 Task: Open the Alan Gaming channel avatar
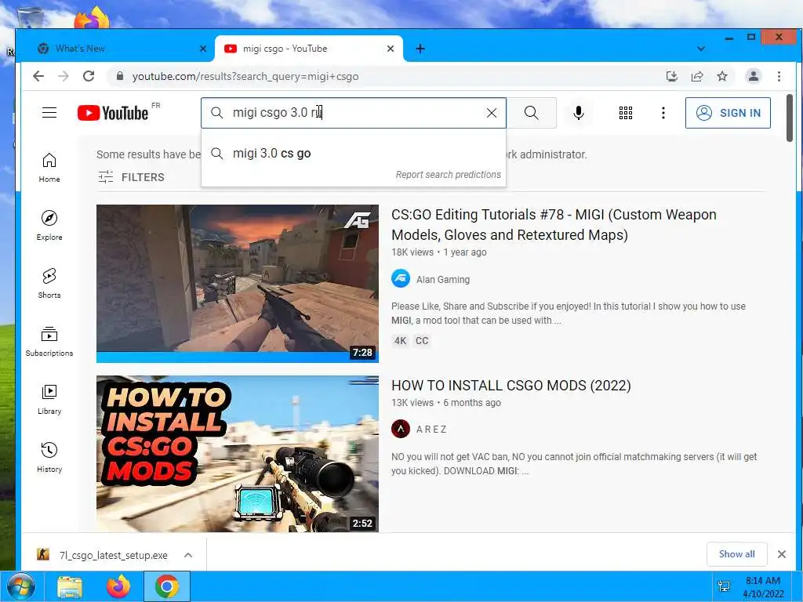pyautogui.click(x=401, y=279)
